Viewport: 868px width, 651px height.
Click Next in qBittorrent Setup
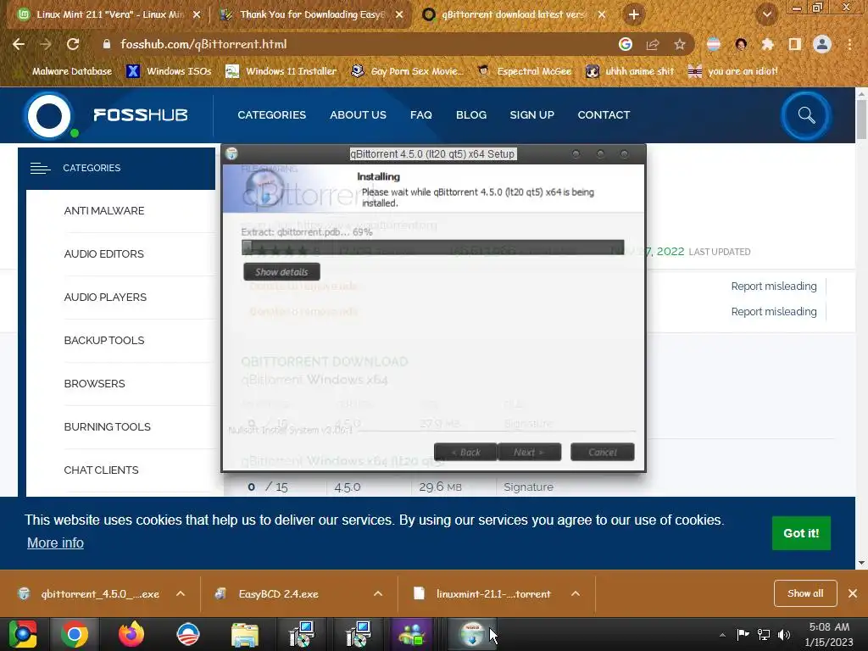(x=529, y=453)
